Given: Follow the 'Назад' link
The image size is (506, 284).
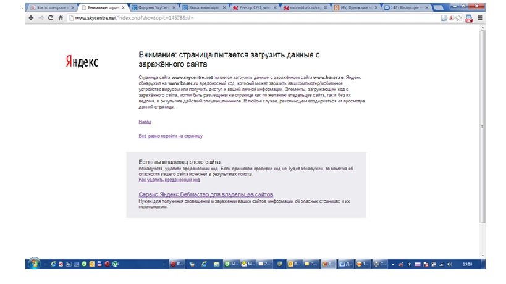Looking at the screenshot, I should pyautogui.click(x=145, y=122).
